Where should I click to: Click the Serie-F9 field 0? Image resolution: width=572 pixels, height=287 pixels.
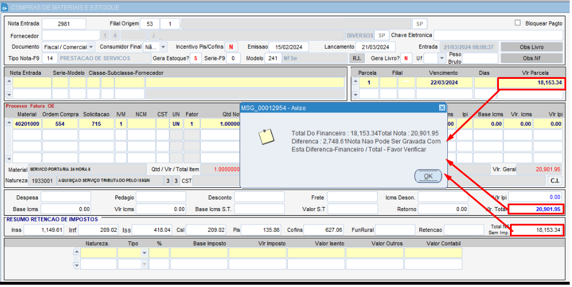point(233,58)
